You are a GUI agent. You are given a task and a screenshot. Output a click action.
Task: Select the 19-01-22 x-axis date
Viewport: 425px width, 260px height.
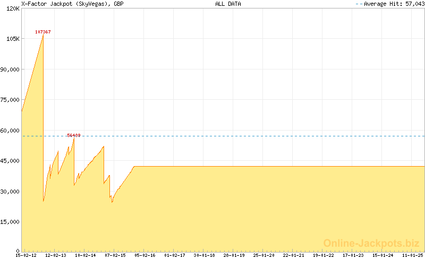click(x=324, y=256)
